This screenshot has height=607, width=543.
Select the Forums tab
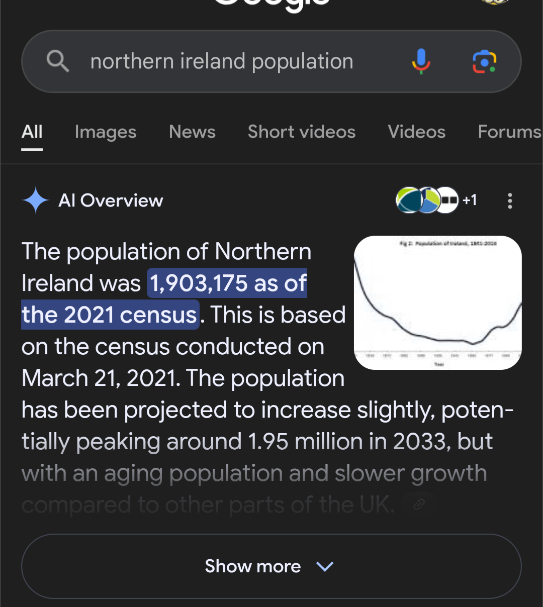[x=510, y=132]
